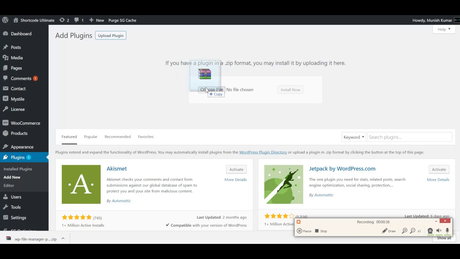Switch to the Favorites tab
This screenshot has width=460, height=259.
146,137
